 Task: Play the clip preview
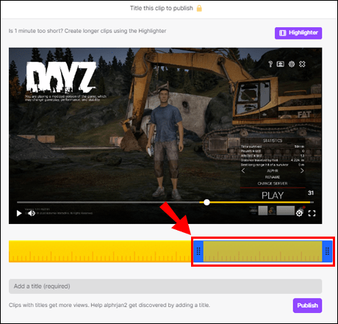pos(19,213)
